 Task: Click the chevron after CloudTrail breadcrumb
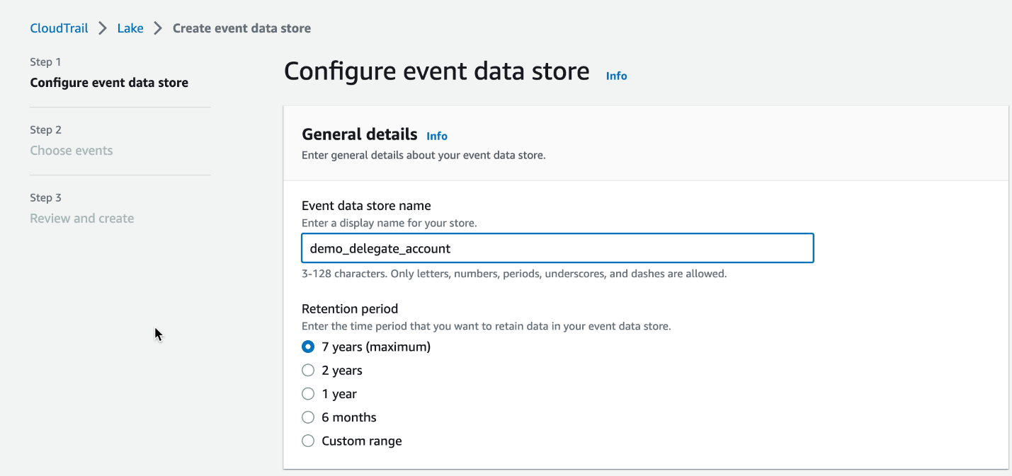[x=102, y=28]
